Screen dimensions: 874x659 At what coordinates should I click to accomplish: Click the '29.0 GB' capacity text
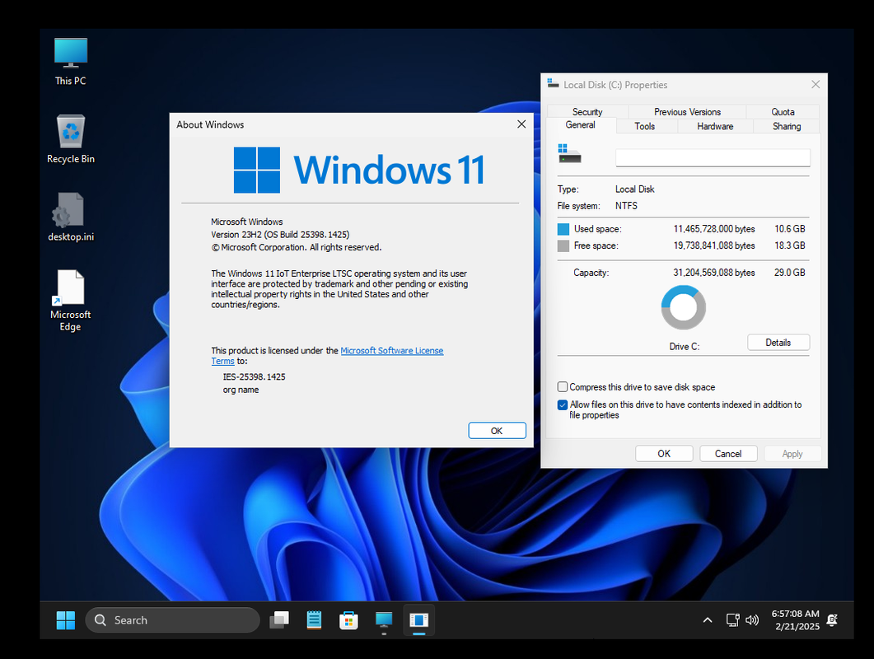790,273
